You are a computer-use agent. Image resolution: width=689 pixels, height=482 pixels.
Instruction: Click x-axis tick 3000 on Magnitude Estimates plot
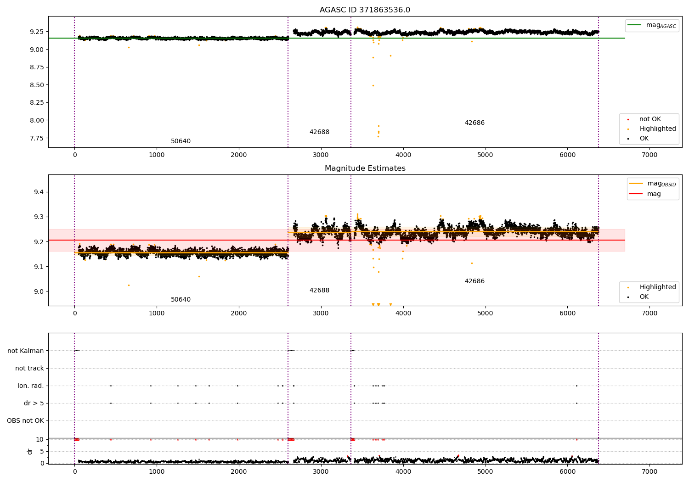coord(321,314)
